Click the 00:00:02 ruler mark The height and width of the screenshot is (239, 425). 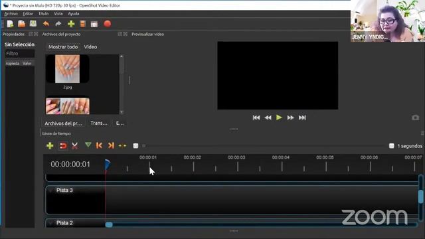(192, 157)
